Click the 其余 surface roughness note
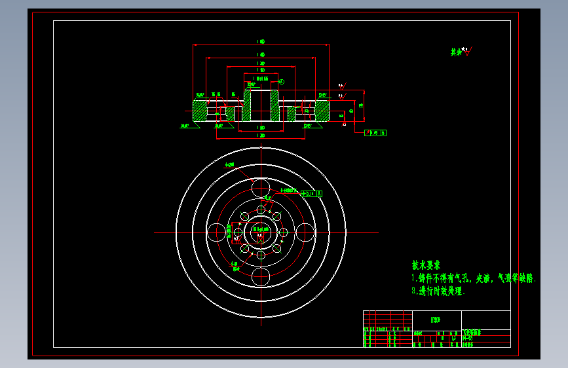Screen dimensions: 568x368 [461, 52]
